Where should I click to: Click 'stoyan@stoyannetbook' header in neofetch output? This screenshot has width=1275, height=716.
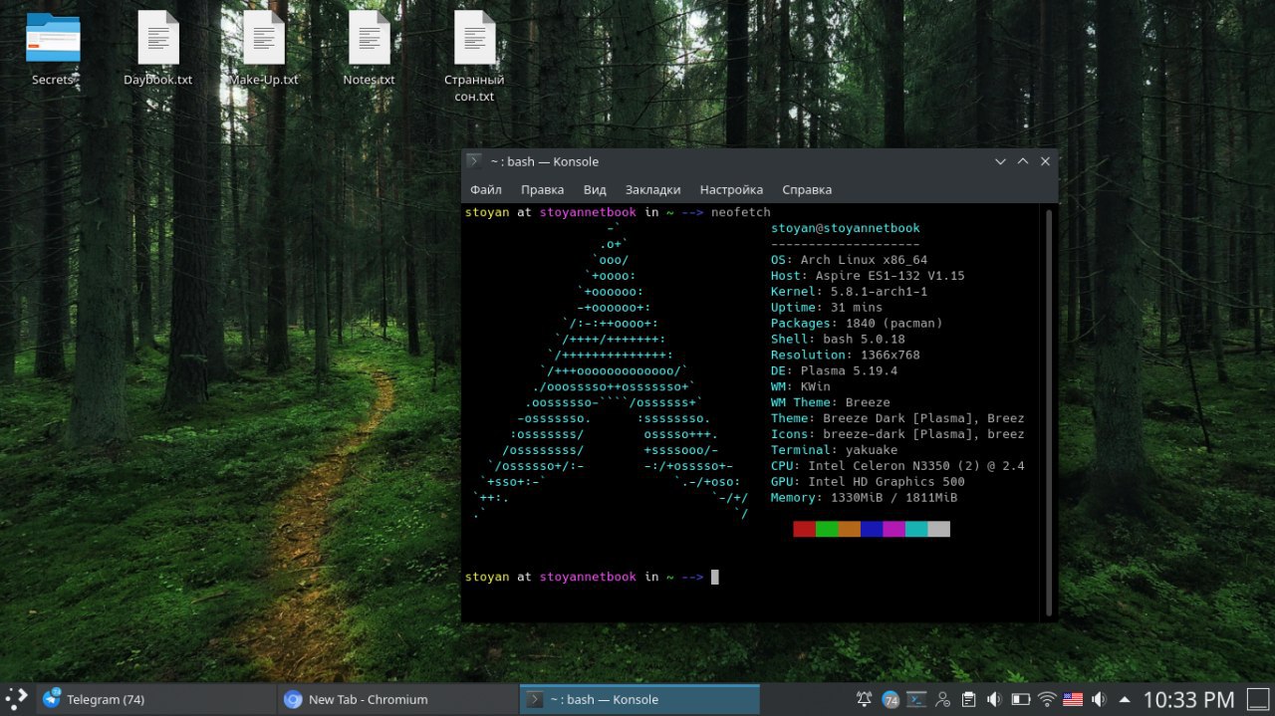846,228
